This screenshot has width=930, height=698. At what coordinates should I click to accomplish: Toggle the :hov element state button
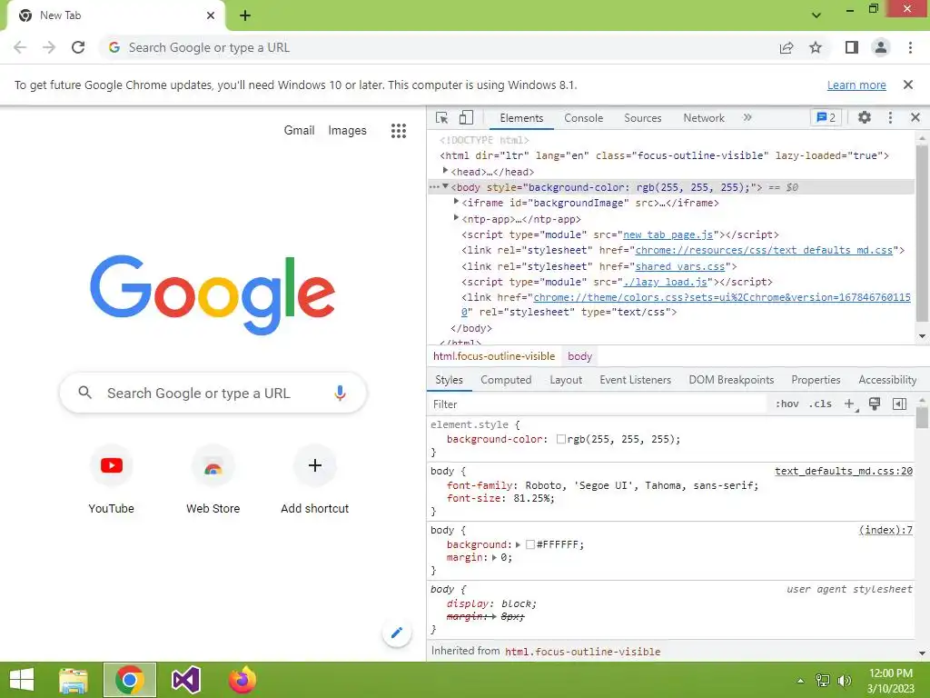point(787,404)
